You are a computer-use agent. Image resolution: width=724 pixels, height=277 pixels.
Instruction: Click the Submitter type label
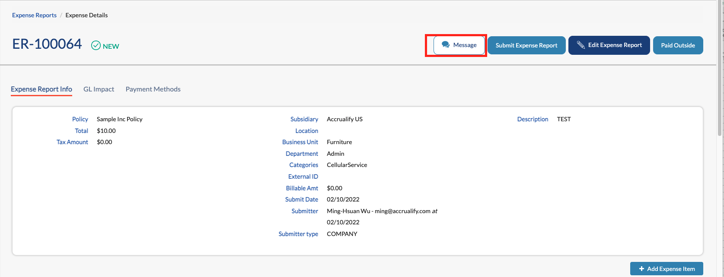(x=298, y=234)
